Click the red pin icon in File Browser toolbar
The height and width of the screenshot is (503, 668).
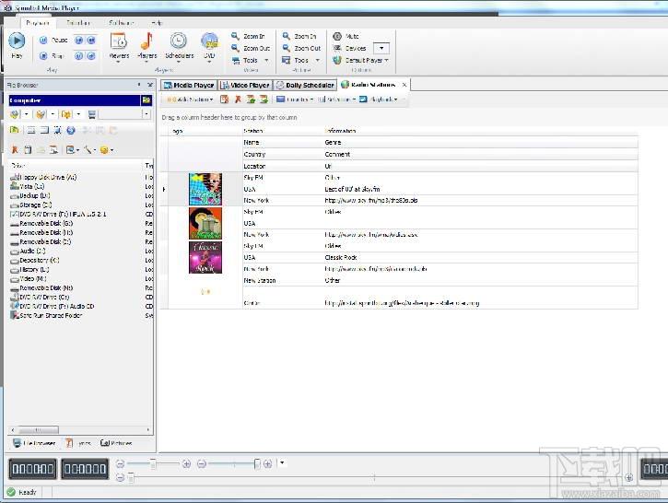click(15, 149)
